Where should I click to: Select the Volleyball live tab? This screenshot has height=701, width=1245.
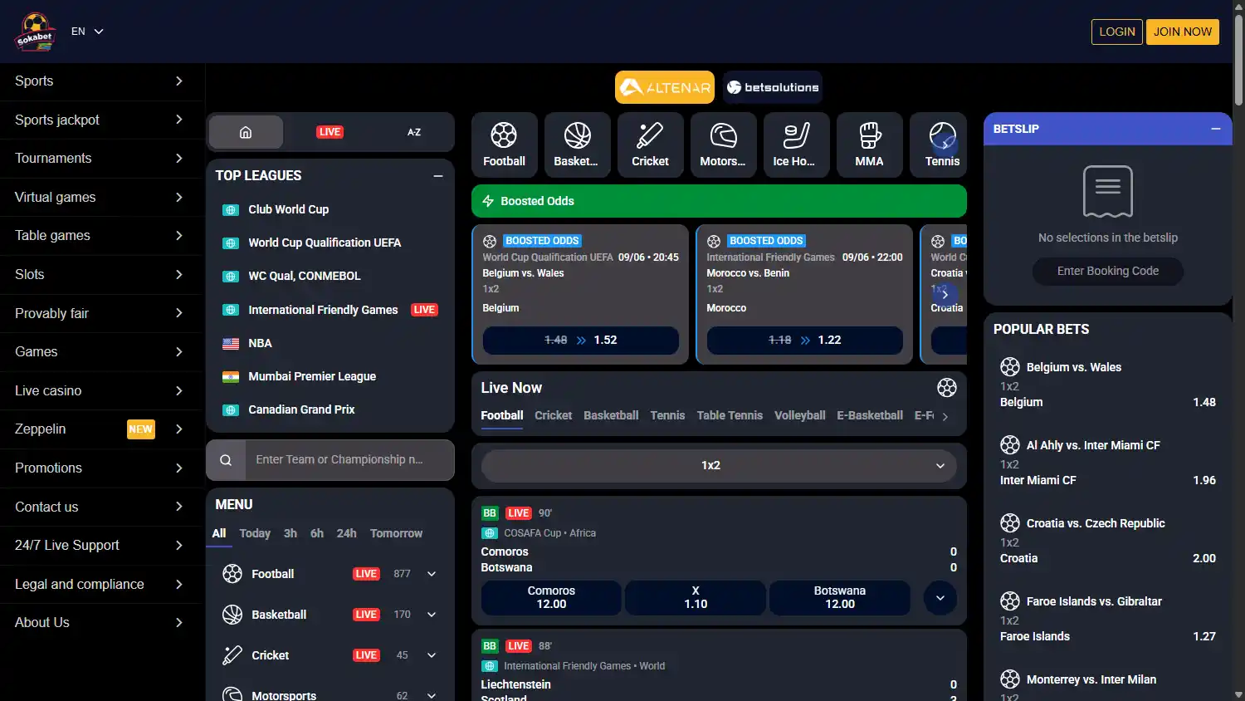[799, 415]
